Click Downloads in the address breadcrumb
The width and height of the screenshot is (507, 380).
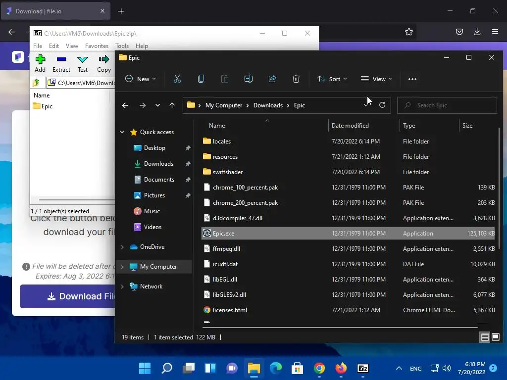[268, 105]
